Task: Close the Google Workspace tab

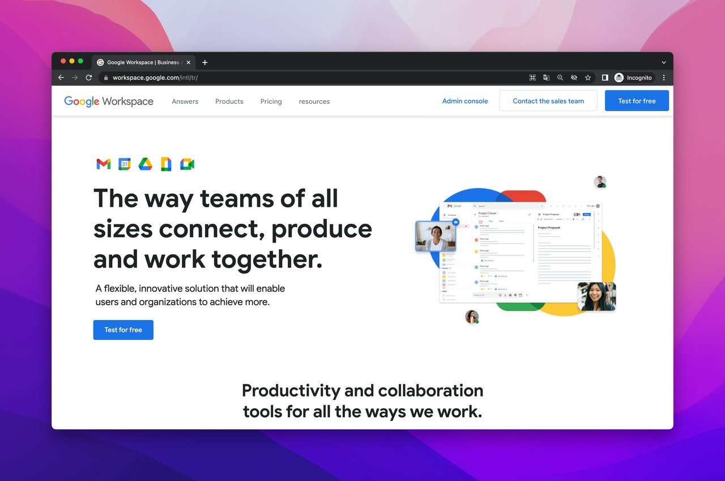Action: pyautogui.click(x=189, y=62)
